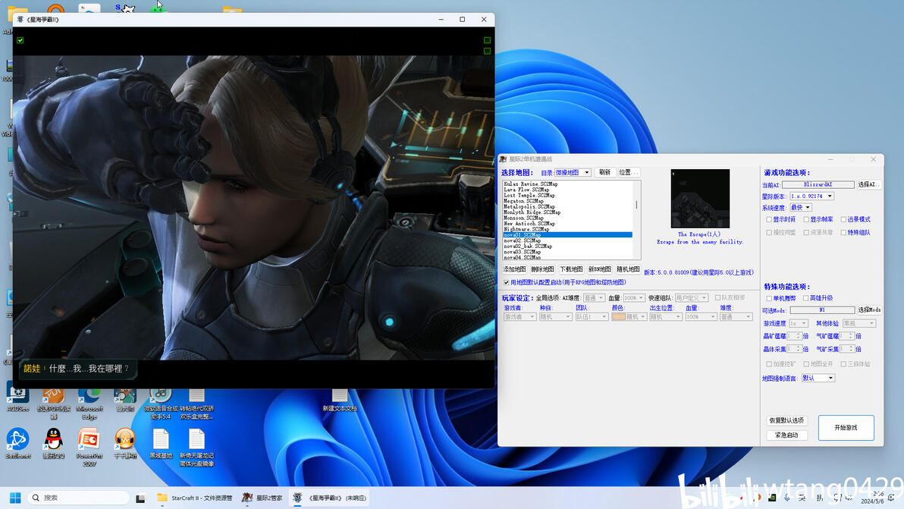Click the Windows Start button

[x=15, y=498]
